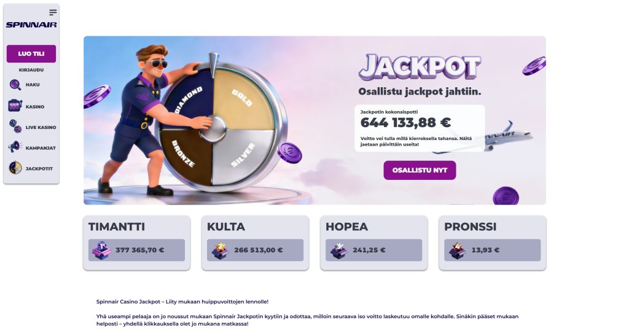The width and height of the screenshot is (629, 331).
Task: Click the Luo tili button
Action: [x=31, y=54]
